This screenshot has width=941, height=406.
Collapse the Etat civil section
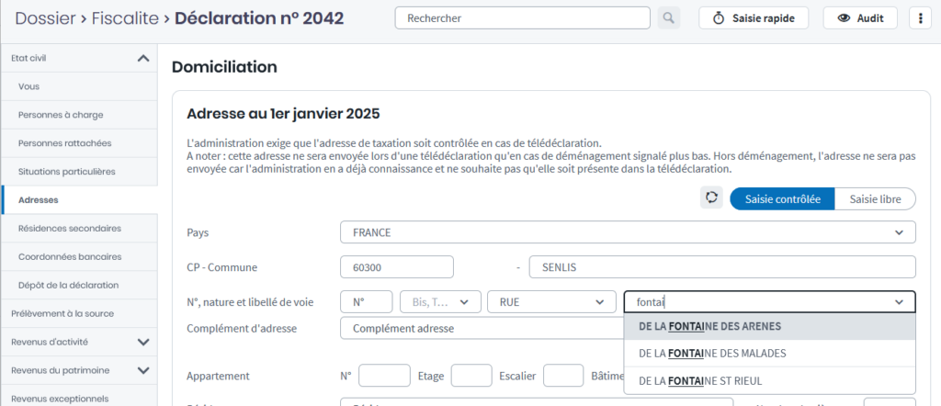pos(142,58)
